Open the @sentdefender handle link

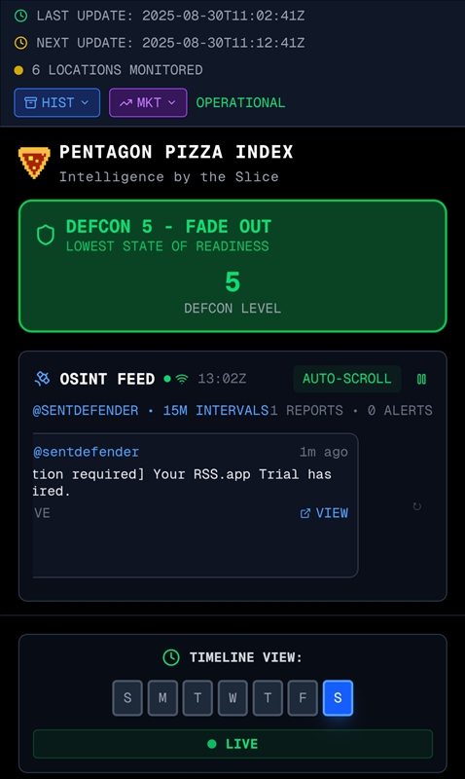click(86, 452)
